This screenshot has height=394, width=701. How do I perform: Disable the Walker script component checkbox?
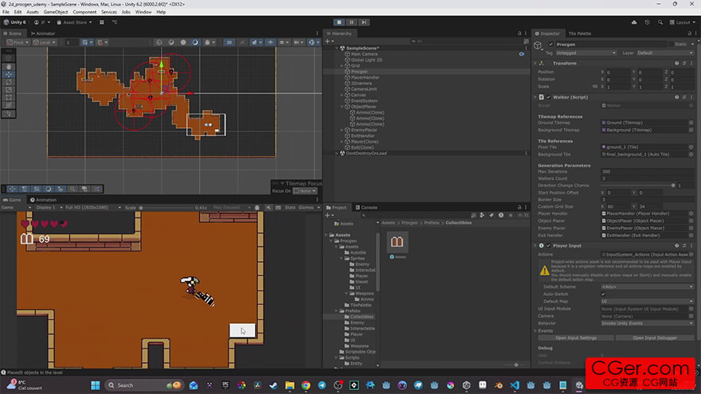tap(547, 97)
